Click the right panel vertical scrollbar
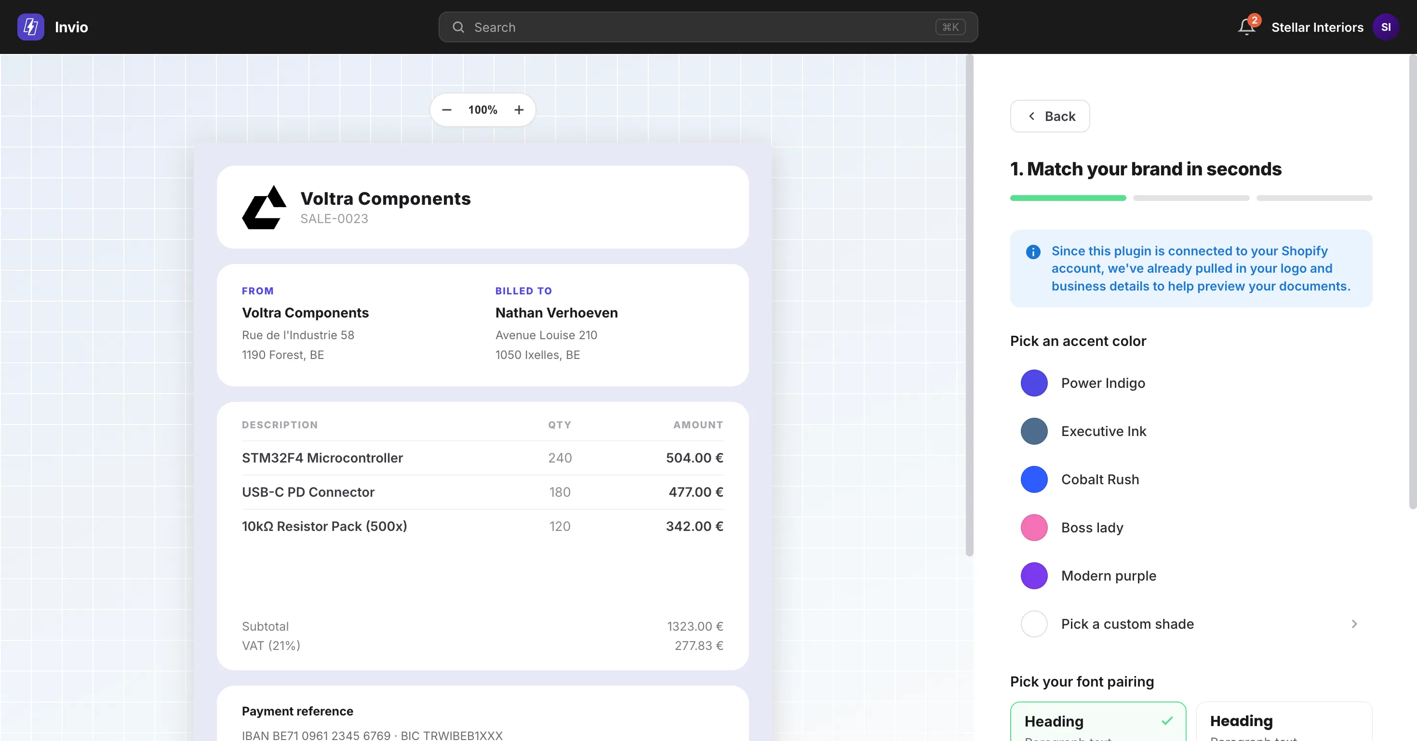 1413,281
